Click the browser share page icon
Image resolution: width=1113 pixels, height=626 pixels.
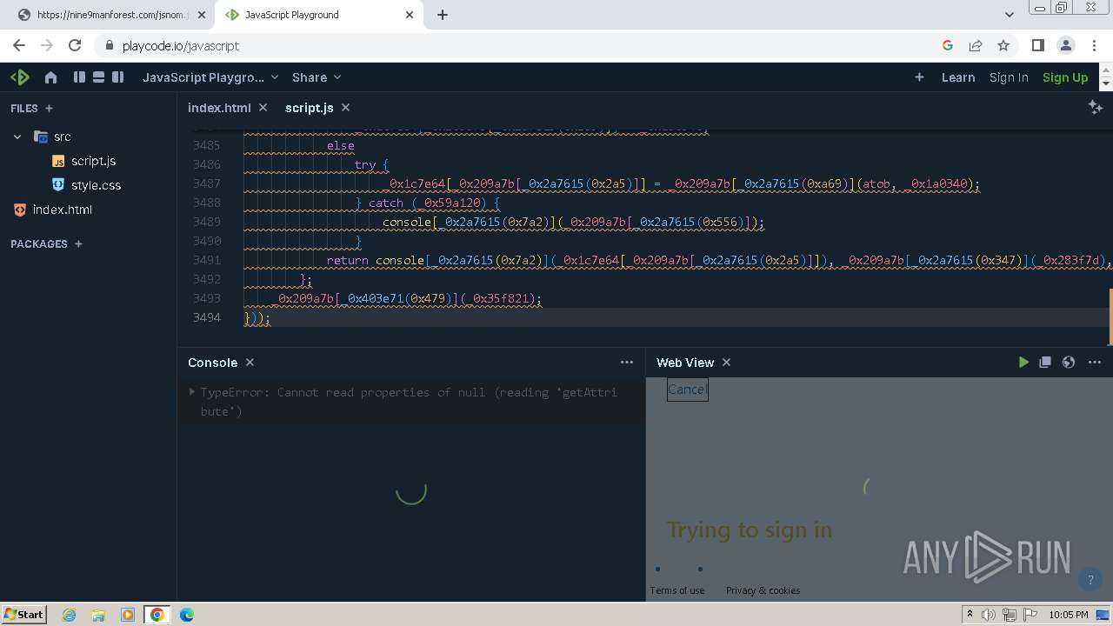point(976,45)
